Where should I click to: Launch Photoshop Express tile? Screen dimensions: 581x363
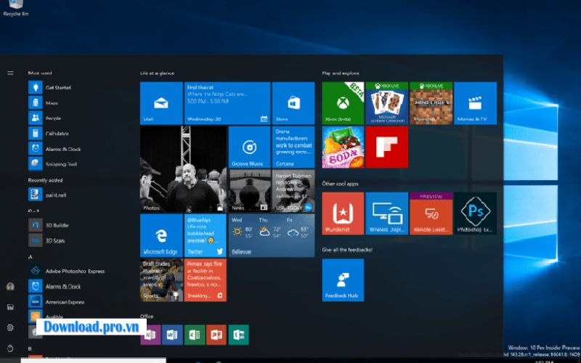click(x=476, y=213)
